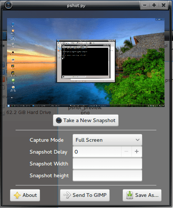Click the Snapshot Width input field
This screenshot has height=208, width=173.
pos(107,164)
